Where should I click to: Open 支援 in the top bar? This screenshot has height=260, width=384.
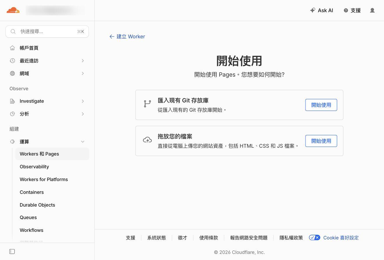click(x=352, y=10)
